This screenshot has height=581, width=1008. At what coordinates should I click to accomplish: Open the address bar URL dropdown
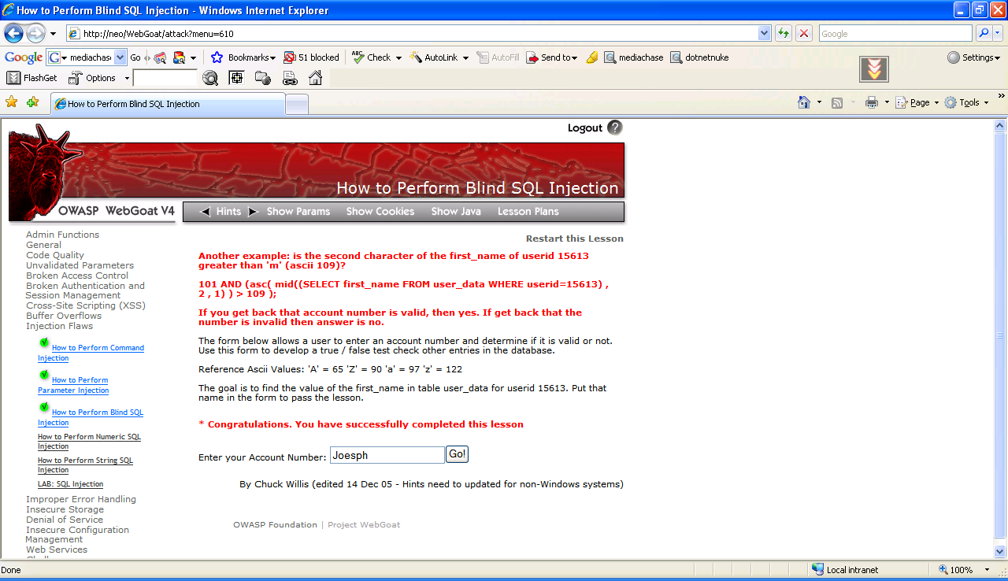[x=764, y=34]
